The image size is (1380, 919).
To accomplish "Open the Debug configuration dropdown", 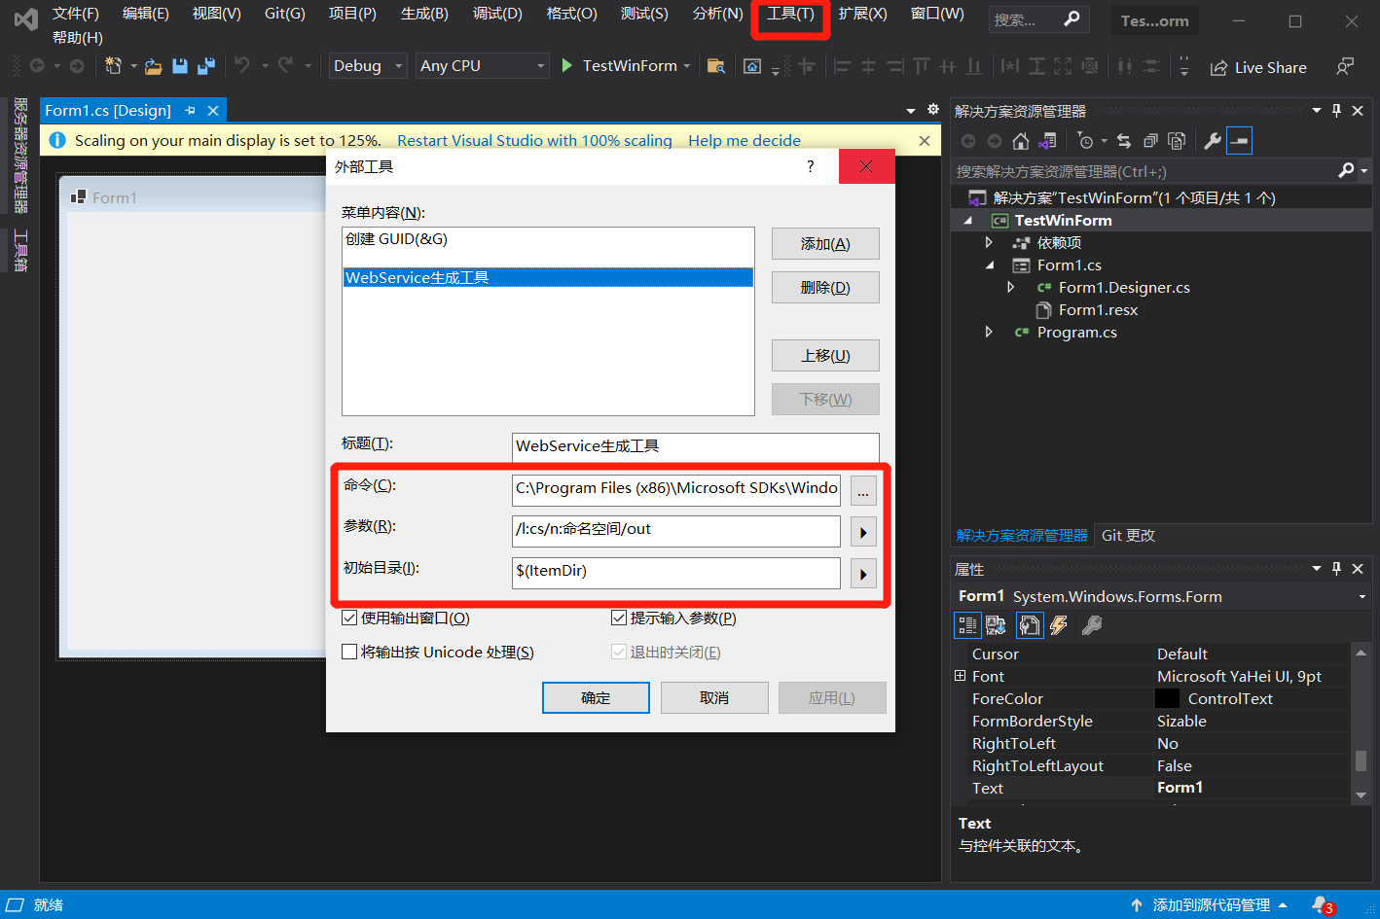I will (368, 66).
